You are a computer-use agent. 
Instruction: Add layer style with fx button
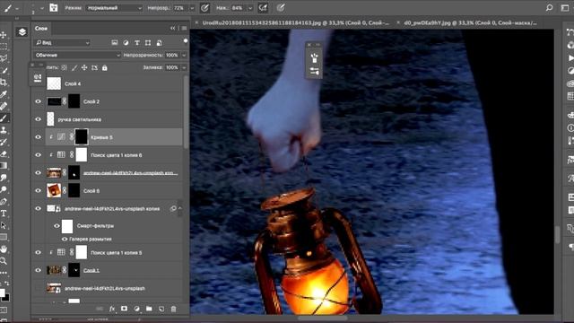pyautogui.click(x=112, y=309)
